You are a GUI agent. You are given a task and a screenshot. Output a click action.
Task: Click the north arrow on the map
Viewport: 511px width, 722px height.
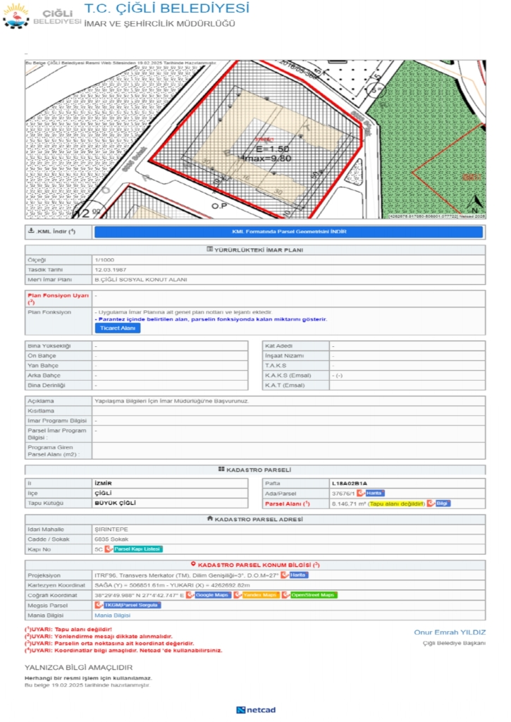pos(474,202)
